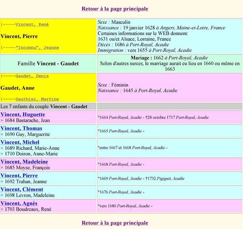Click the bottom 'Retour à la page principale' link
The height and width of the screenshot is (229, 243).
[x=115, y=223]
